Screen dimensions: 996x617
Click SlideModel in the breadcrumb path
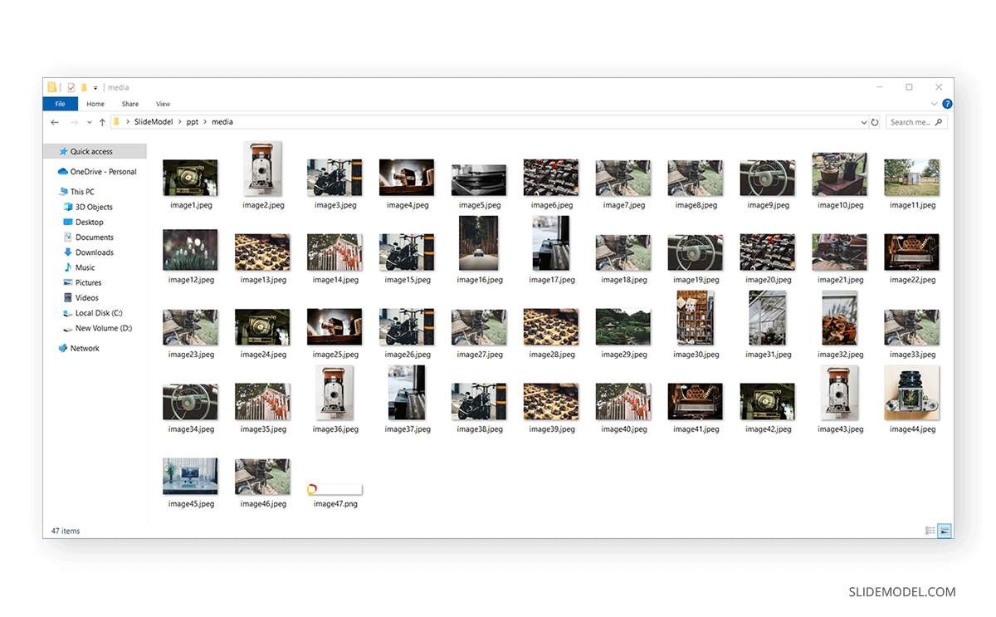[154, 121]
